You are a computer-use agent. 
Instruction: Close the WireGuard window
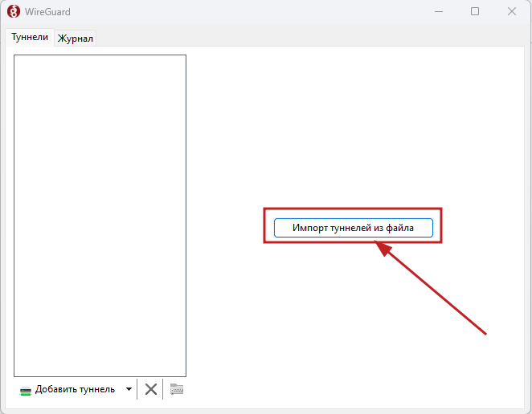pyautogui.click(x=512, y=11)
